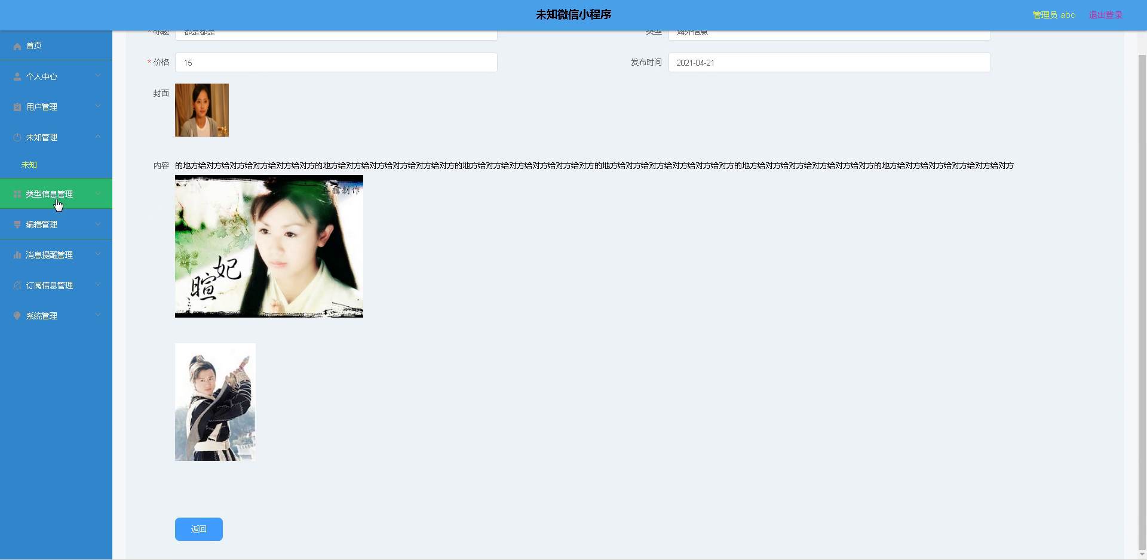Expand 订阅信息管理 with its chevron
Screen dimensions: 1147x560
(x=98, y=285)
